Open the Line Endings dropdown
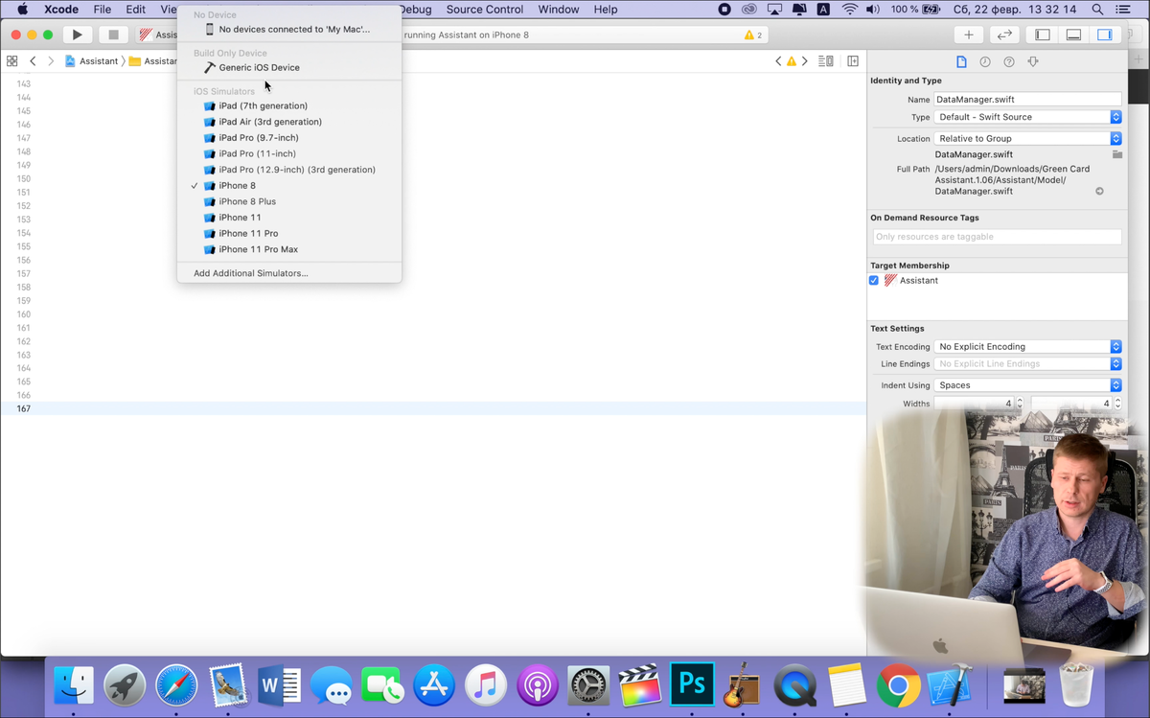 (x=1027, y=364)
